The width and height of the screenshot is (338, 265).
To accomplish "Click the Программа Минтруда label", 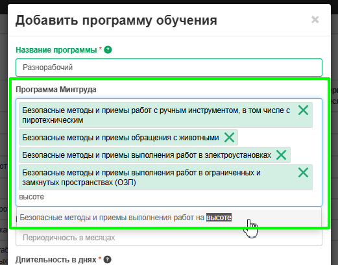I will (56, 90).
